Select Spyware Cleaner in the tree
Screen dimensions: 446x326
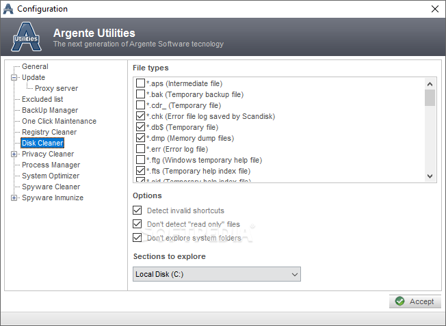point(51,187)
